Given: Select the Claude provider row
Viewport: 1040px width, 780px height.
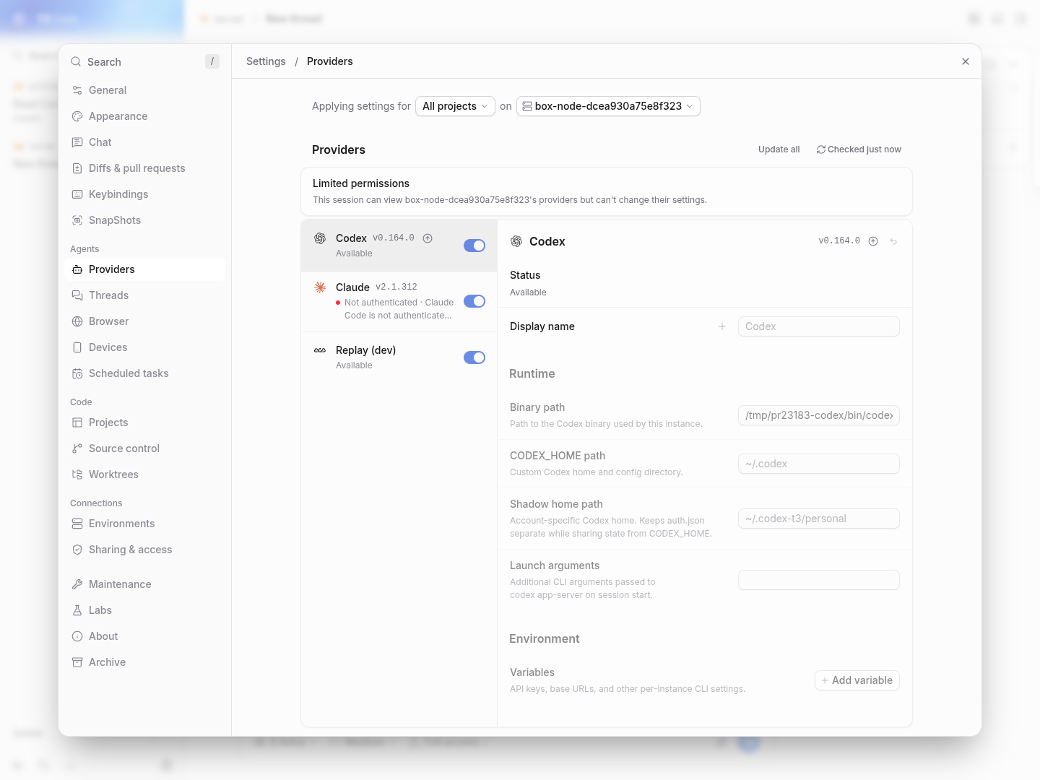Looking at the screenshot, I should pyautogui.click(x=399, y=301).
